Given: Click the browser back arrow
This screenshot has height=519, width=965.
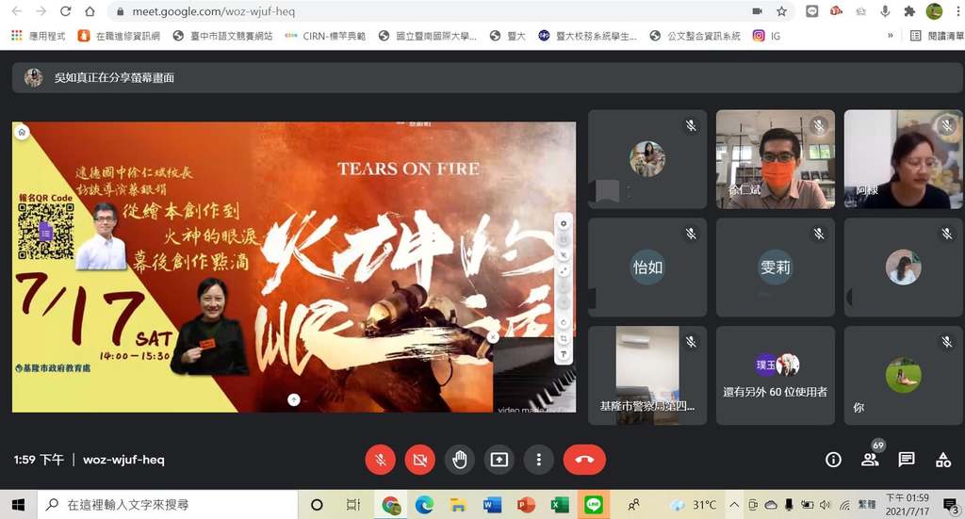Looking at the screenshot, I should [x=17, y=11].
